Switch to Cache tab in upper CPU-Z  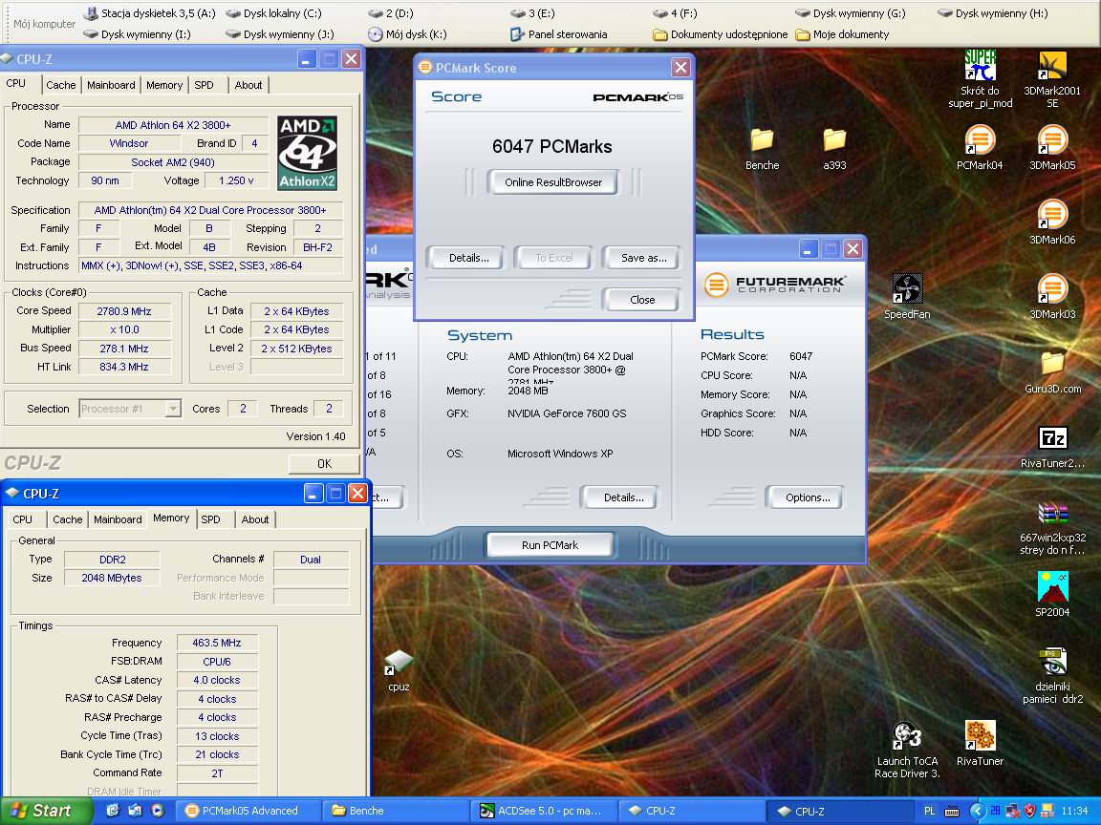[x=60, y=85]
